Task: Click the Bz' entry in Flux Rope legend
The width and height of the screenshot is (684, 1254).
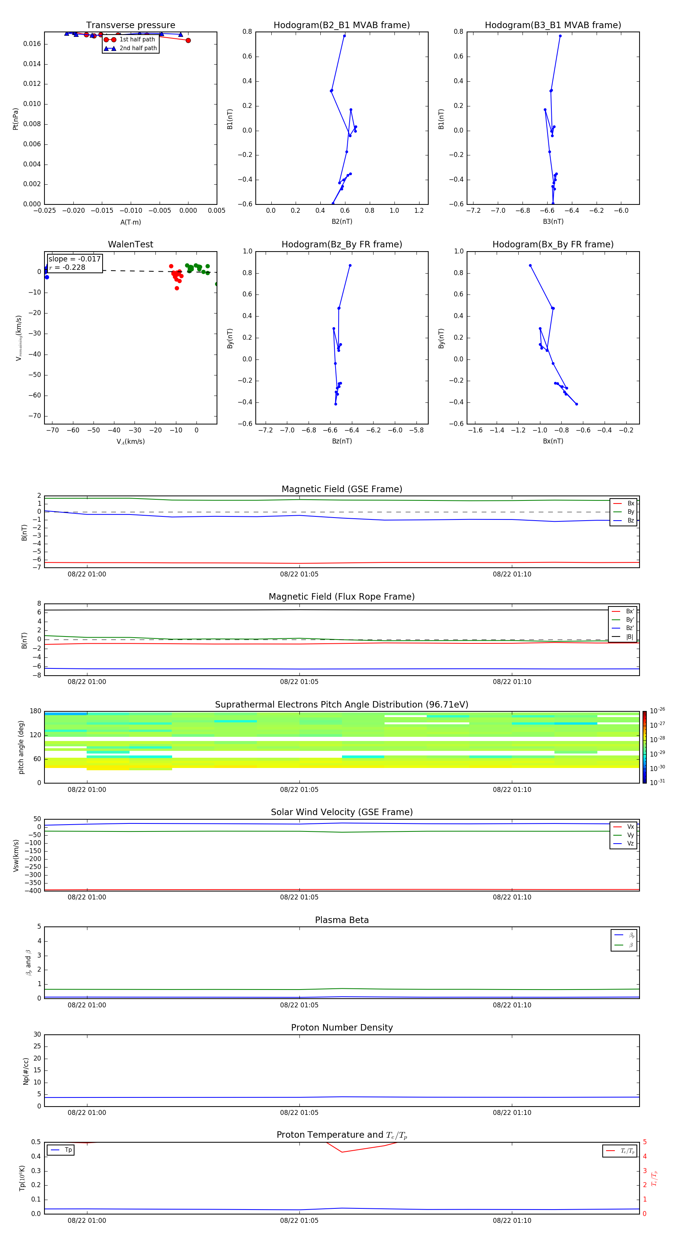Action: pyautogui.click(x=623, y=629)
